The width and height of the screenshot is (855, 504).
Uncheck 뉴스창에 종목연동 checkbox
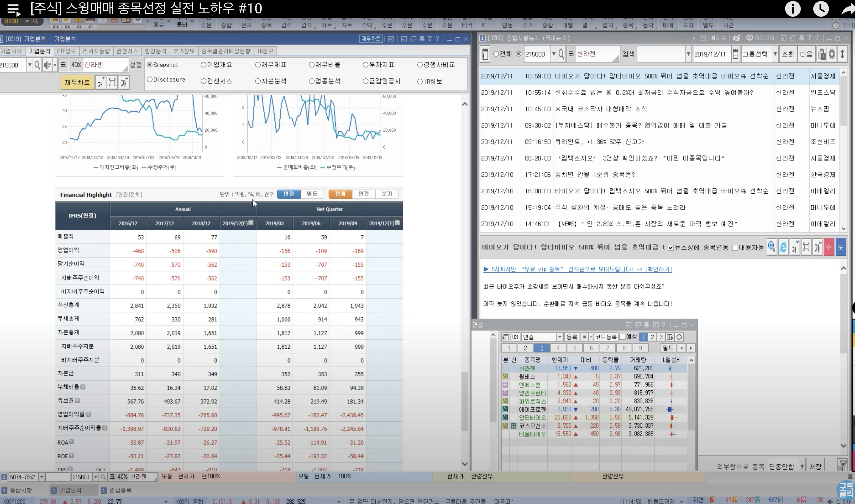click(x=671, y=248)
